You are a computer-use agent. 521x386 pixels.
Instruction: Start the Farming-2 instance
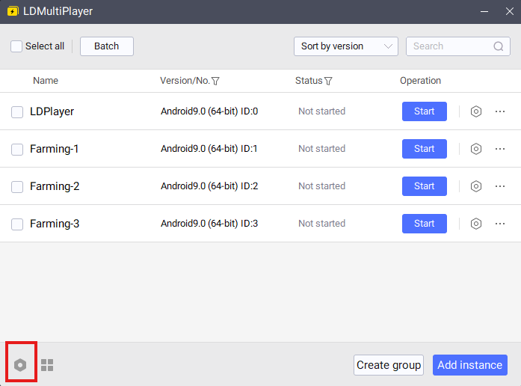pos(425,186)
